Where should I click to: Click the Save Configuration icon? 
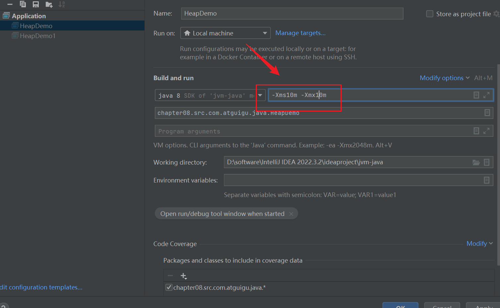(36, 4)
